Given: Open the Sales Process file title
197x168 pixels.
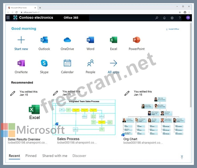Looking at the screenshot, I should [68, 139].
